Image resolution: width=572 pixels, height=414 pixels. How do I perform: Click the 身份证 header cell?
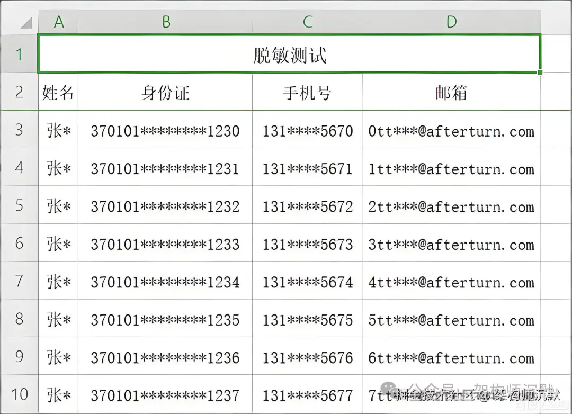point(165,92)
